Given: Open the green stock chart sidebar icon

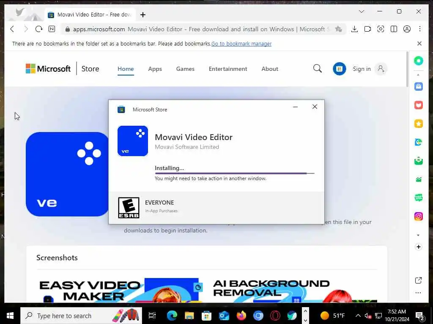Looking at the screenshot, I should [x=418, y=179].
